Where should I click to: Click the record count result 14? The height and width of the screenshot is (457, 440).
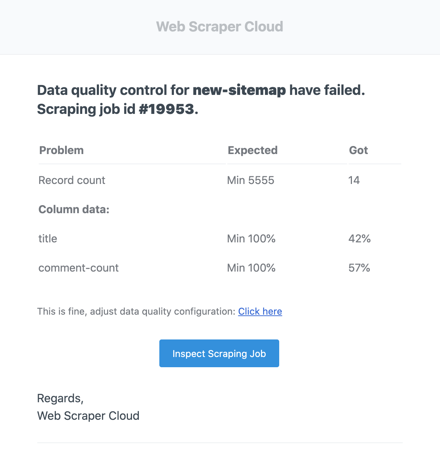[x=354, y=180]
